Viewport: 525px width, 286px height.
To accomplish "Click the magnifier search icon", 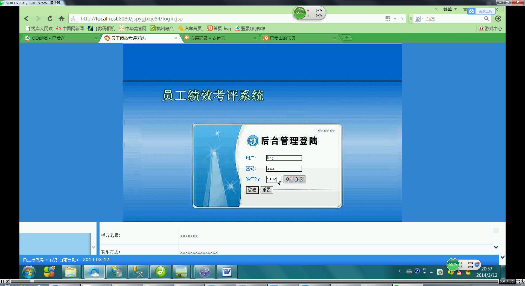I will 486,19.
